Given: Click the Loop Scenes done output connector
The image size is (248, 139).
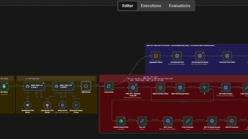Looking at the screenshot, I should coord(113,85).
